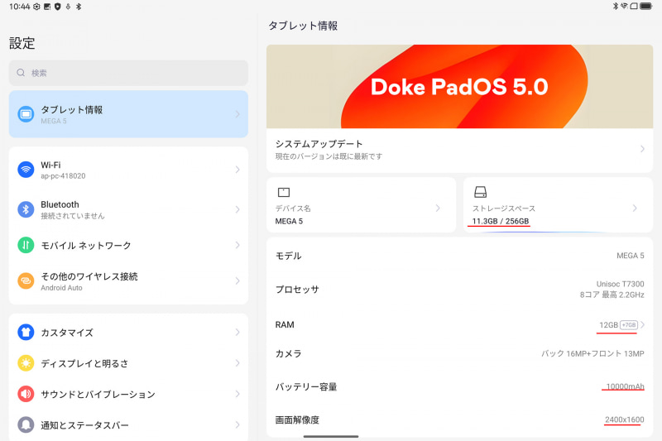Open カスタマイズ settings
The width and height of the screenshot is (662, 441).
point(128,332)
